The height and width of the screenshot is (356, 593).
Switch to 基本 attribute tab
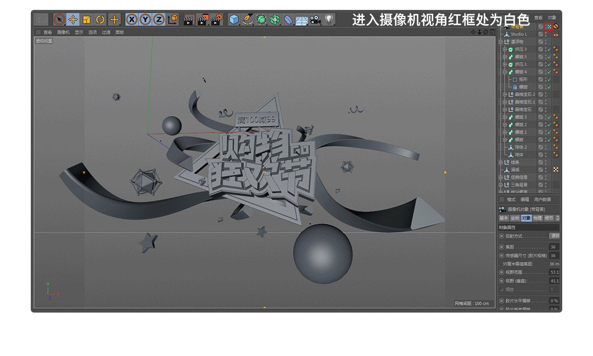pyautogui.click(x=504, y=218)
